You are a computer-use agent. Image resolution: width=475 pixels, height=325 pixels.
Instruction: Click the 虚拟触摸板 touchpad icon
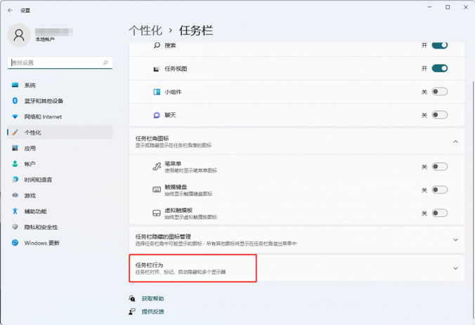point(157,213)
